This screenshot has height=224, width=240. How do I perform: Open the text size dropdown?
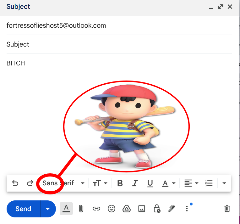point(100,183)
